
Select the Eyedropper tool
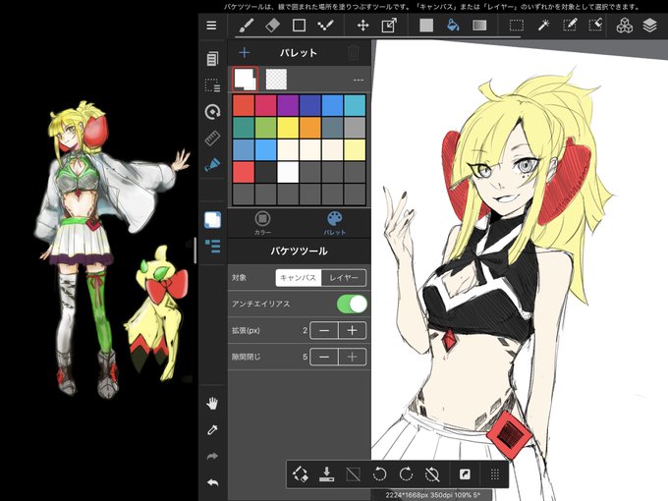212,430
